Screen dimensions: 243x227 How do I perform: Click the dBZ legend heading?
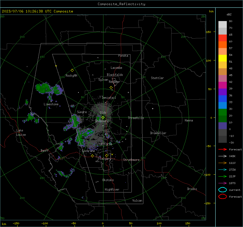click(229, 14)
